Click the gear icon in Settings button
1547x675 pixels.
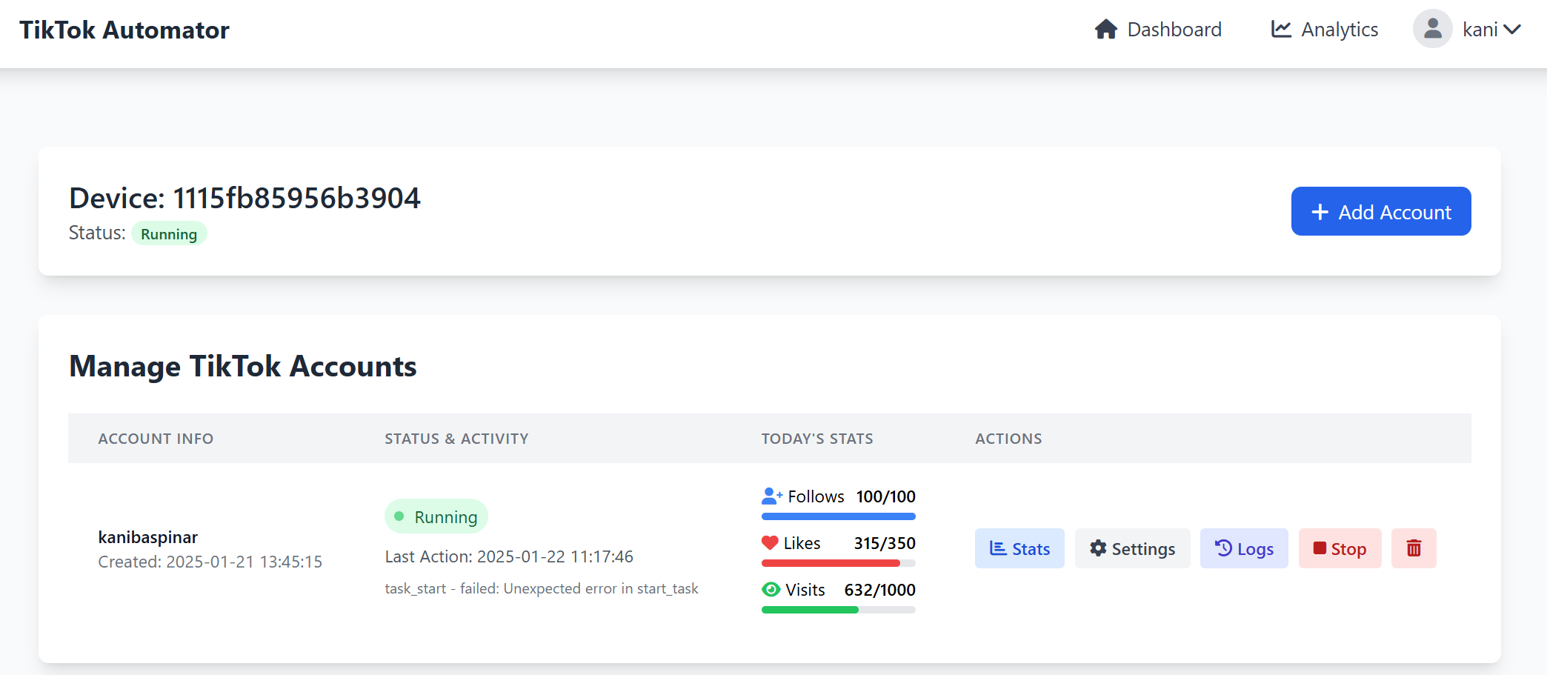point(1098,548)
